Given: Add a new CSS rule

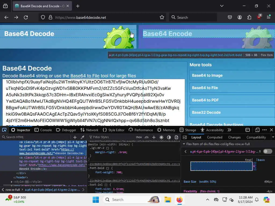Looking at the screenshot, I should pos(154,137).
